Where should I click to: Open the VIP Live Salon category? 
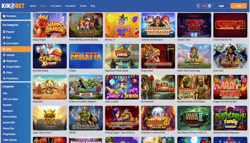[10, 99]
